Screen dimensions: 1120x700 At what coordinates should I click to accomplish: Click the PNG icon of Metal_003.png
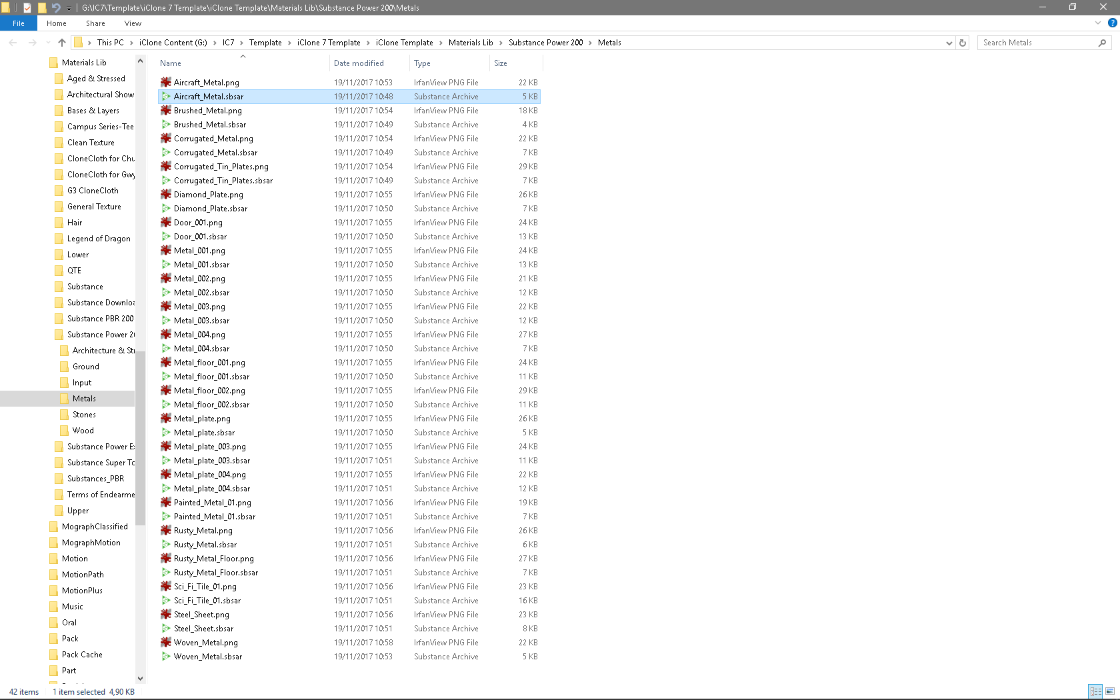[166, 306]
